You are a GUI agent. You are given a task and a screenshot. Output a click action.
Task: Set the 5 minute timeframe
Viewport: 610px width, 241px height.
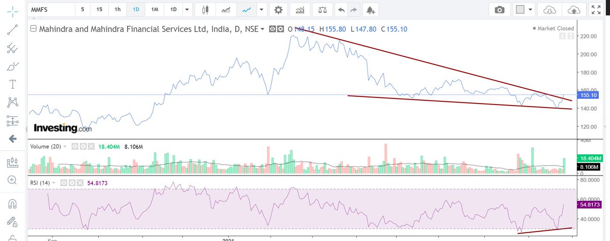(x=83, y=10)
